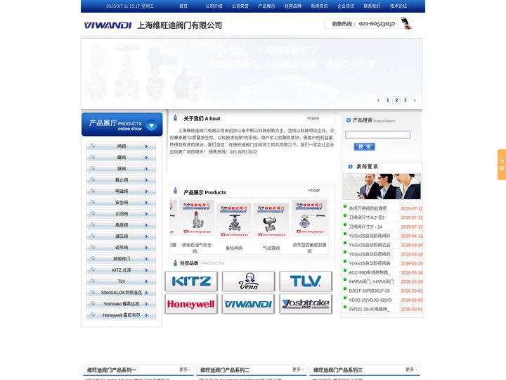
Task: Click 更多 for 维旺迪阀门产品系列三
Action: (411, 369)
